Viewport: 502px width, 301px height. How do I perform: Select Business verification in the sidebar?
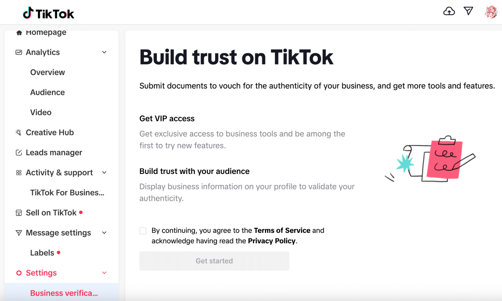pos(64,293)
